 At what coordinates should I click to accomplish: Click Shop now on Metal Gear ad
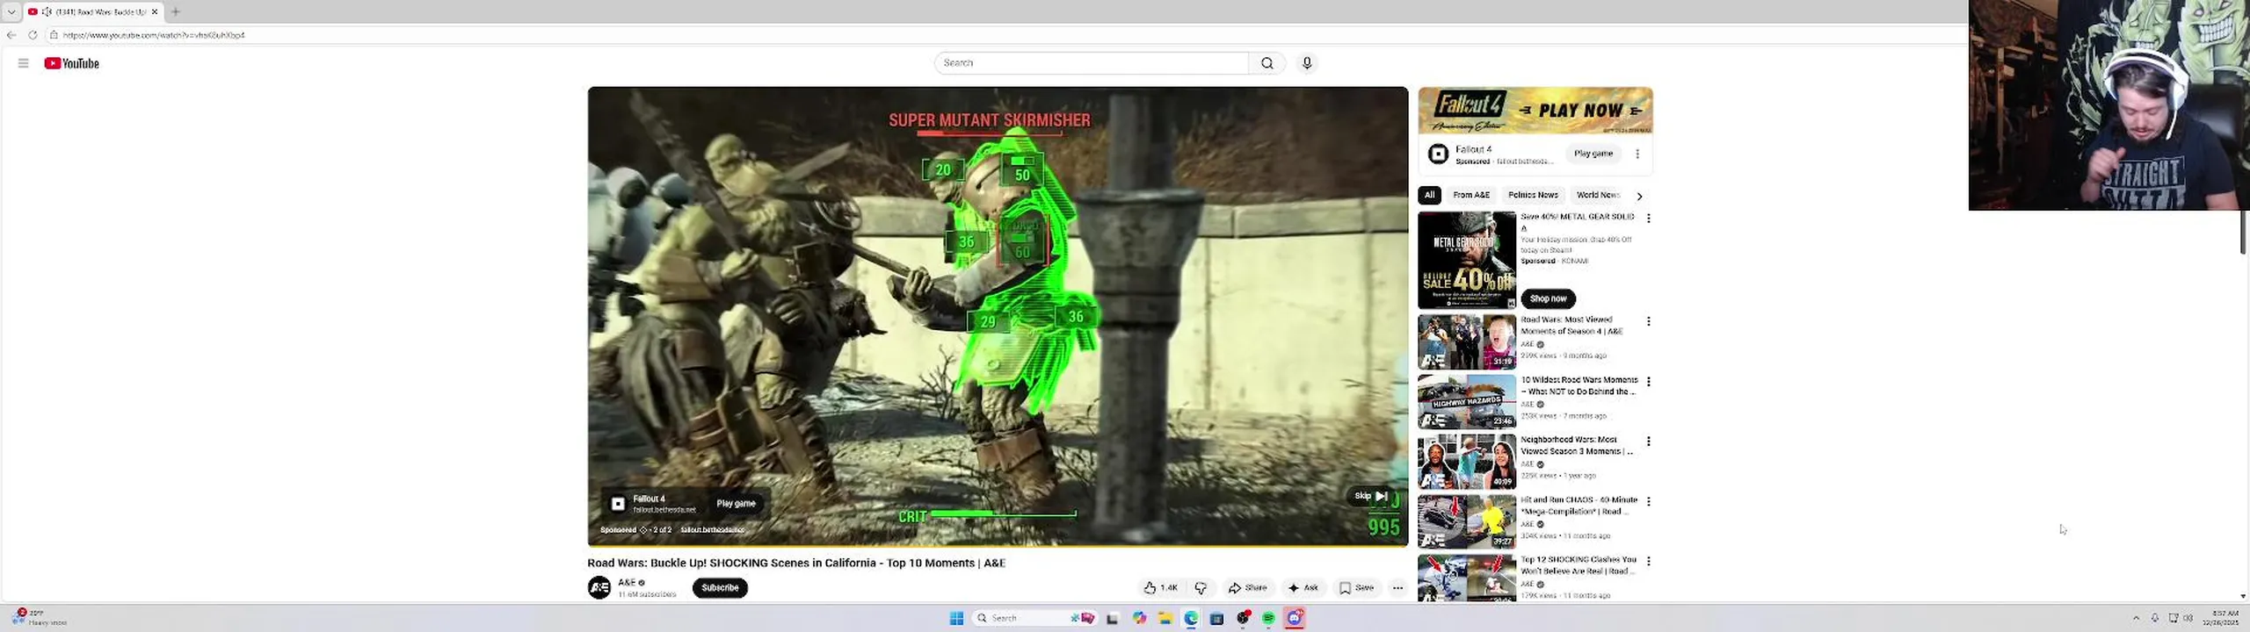click(x=1548, y=298)
